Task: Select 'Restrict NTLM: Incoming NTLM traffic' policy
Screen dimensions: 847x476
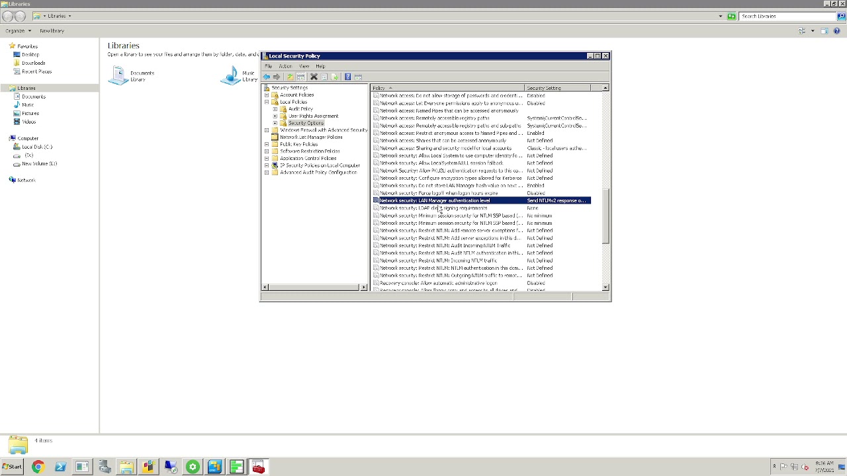Action: tap(481, 260)
